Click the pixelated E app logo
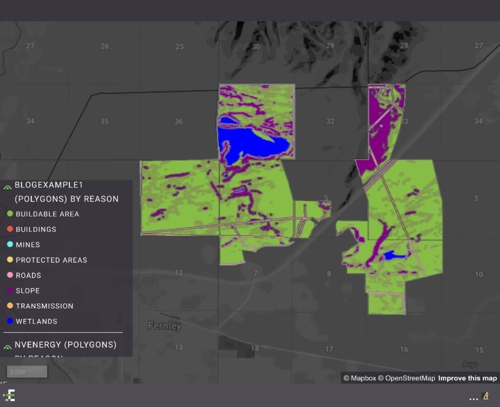This screenshot has width=500, height=407. [x=9, y=396]
